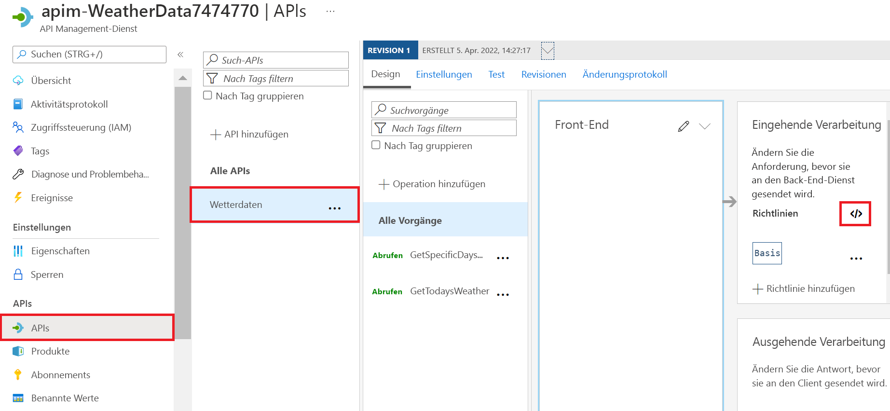Collapse the left sidebar with double chevron

[180, 55]
